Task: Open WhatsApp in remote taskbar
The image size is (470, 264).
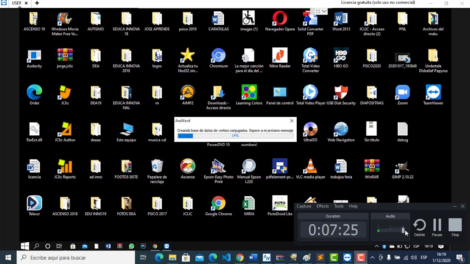Action: (131, 246)
